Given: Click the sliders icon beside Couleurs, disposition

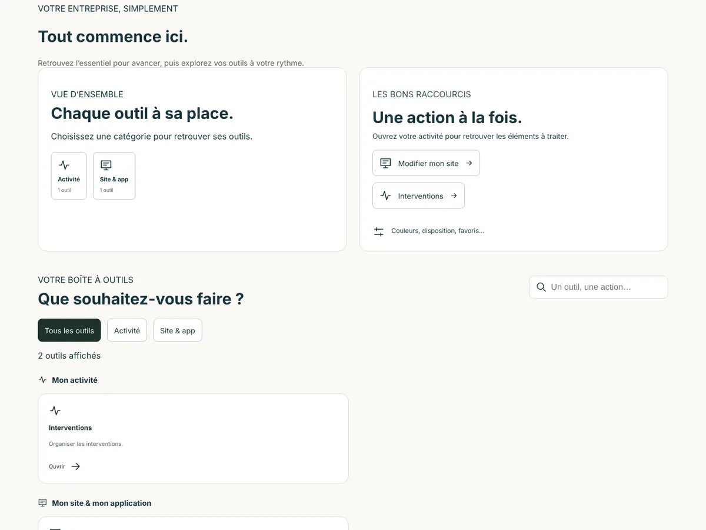Looking at the screenshot, I should tap(379, 231).
